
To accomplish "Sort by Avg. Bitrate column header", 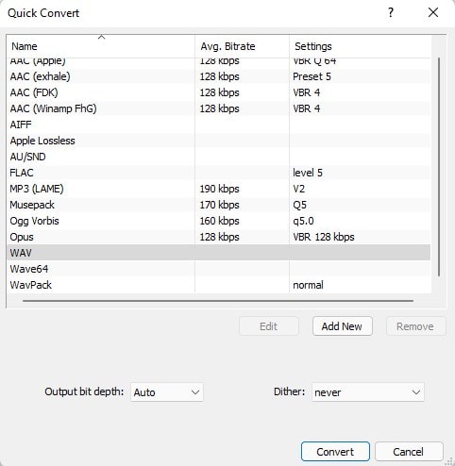I will (242, 46).
